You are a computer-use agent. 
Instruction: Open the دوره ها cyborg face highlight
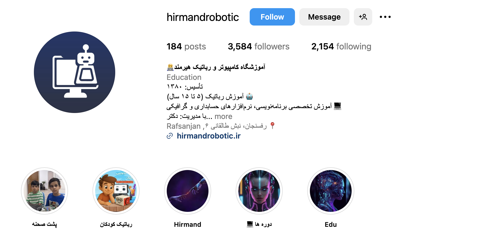(x=259, y=191)
